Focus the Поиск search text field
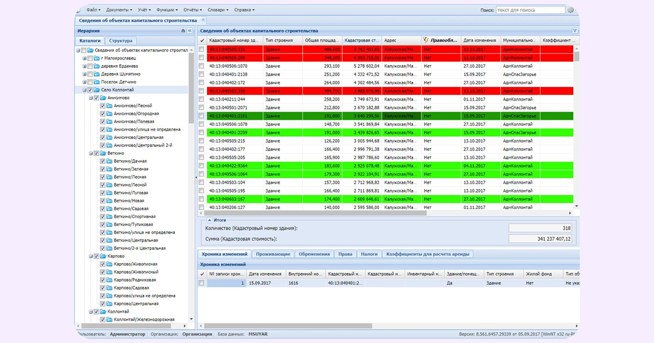 click(x=530, y=10)
